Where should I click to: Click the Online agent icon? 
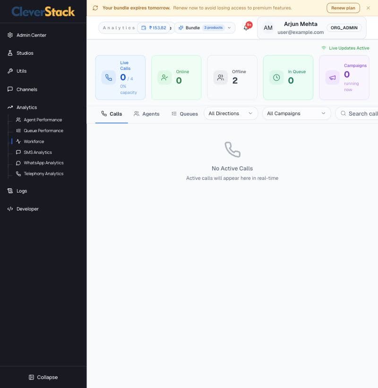[164, 77]
